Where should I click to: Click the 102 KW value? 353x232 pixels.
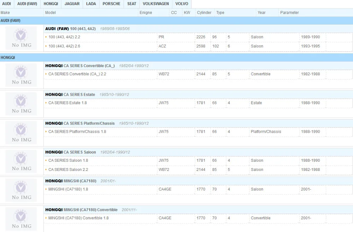pos(215,46)
